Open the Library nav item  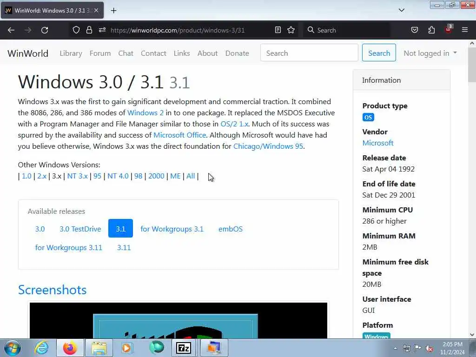[71, 53]
